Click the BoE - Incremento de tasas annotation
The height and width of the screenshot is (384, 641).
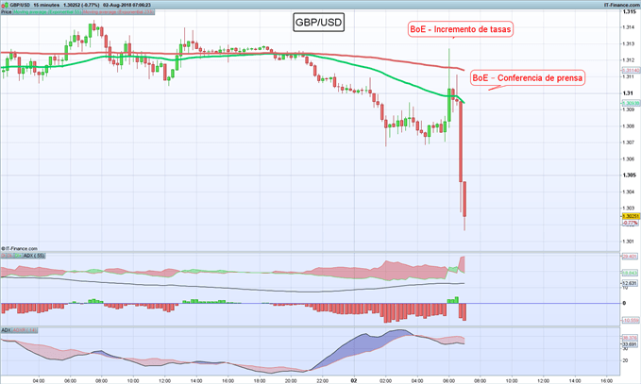pos(461,29)
